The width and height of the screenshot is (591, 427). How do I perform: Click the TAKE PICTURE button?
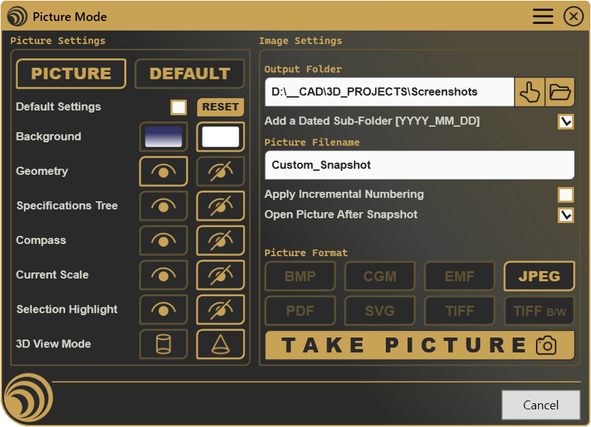(420, 346)
